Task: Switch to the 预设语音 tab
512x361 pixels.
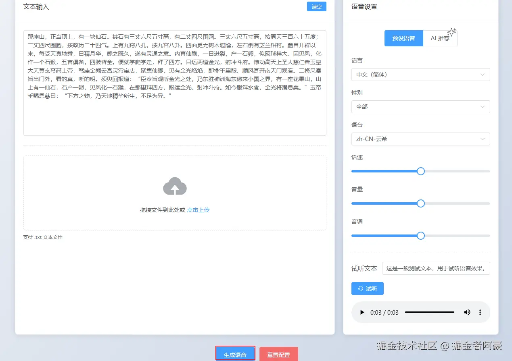Action: (x=404, y=38)
